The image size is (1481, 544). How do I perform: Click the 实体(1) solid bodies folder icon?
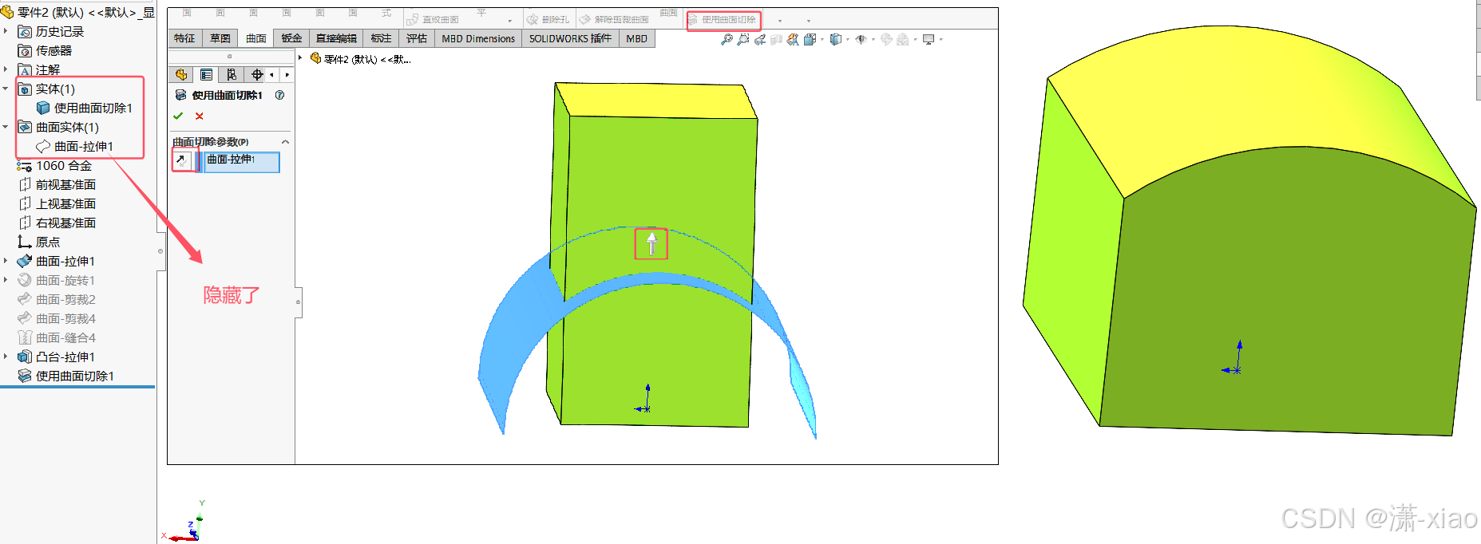(25, 89)
